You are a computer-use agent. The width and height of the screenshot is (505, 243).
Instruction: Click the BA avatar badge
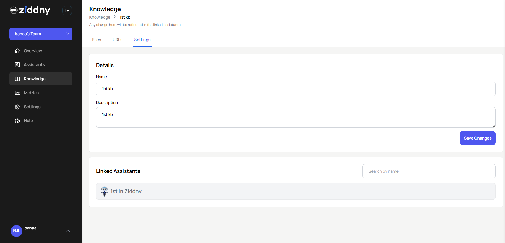pos(16,231)
